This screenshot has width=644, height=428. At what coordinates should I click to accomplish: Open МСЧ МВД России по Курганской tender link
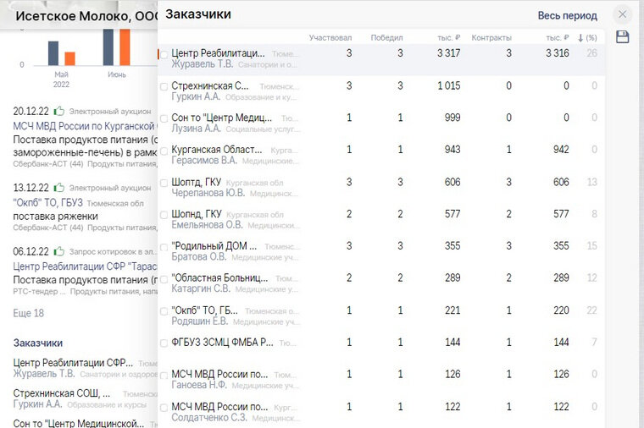[x=85, y=126]
